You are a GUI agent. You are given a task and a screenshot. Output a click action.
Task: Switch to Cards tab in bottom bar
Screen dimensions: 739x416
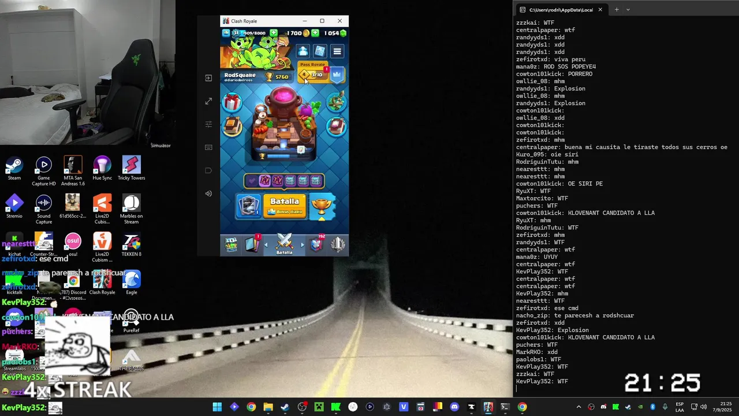252,245
